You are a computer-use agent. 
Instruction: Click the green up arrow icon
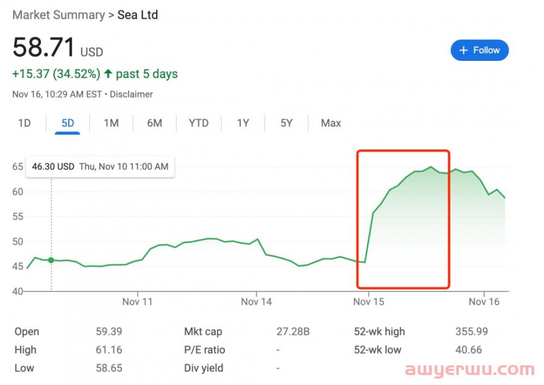pyautogui.click(x=108, y=73)
